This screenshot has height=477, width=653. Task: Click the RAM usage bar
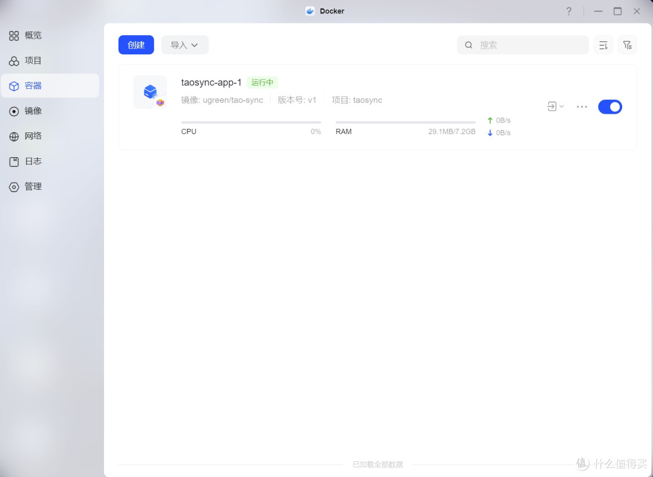point(406,122)
